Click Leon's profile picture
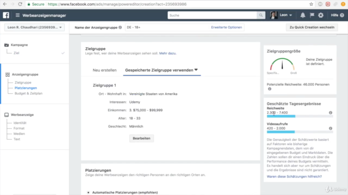The image size is (348, 195). click(x=274, y=15)
